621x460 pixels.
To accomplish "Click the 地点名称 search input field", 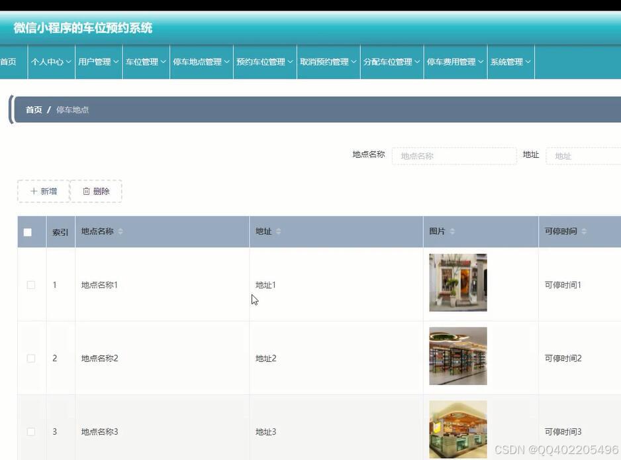I will point(455,155).
